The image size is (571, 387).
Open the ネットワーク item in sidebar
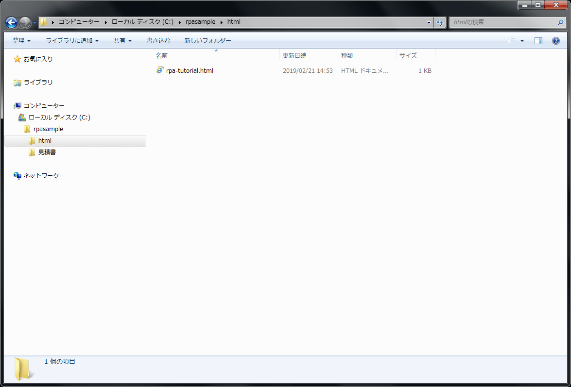point(41,175)
